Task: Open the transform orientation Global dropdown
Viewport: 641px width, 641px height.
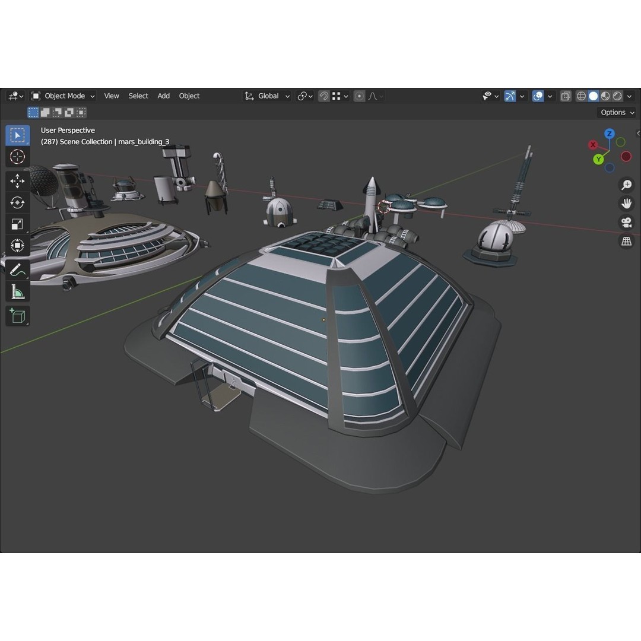Action: (x=268, y=96)
